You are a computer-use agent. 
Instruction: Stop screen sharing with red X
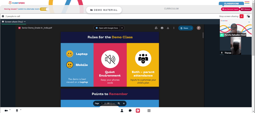click(242, 16)
